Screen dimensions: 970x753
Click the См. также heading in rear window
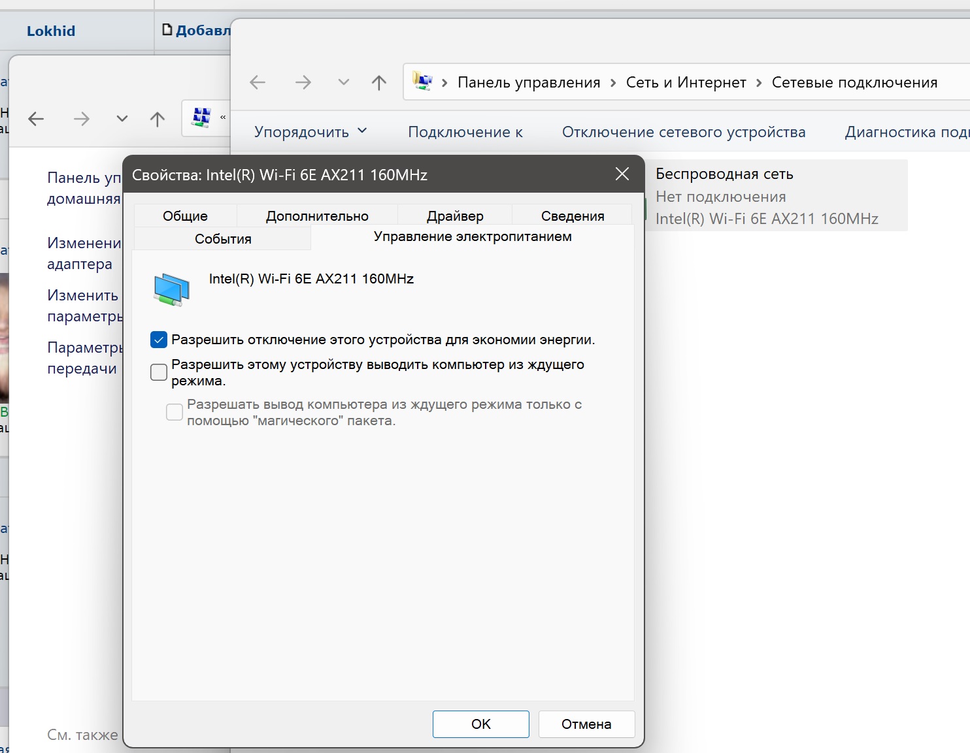pos(83,735)
